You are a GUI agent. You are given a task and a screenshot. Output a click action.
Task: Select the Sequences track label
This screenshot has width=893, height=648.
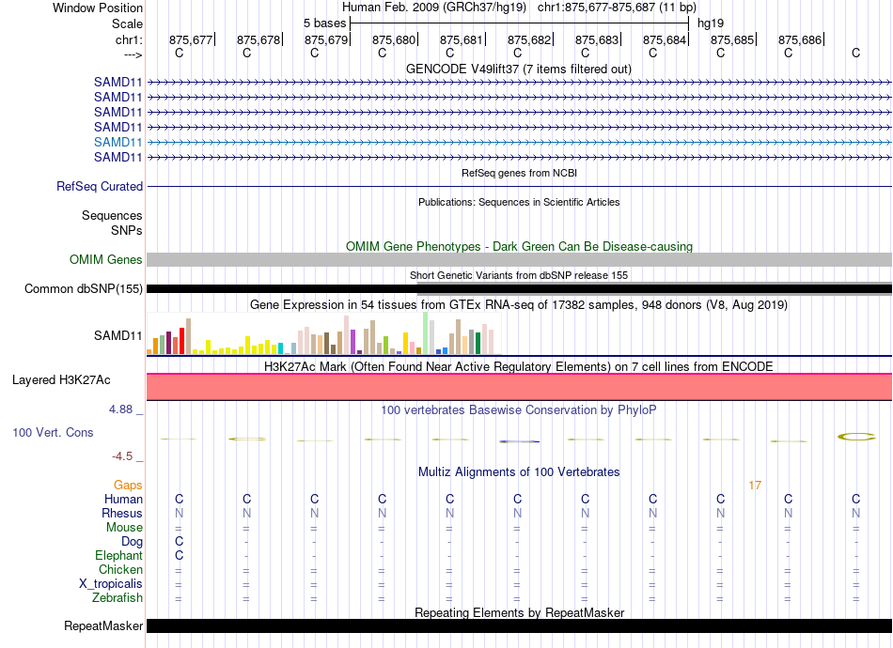tap(112, 216)
